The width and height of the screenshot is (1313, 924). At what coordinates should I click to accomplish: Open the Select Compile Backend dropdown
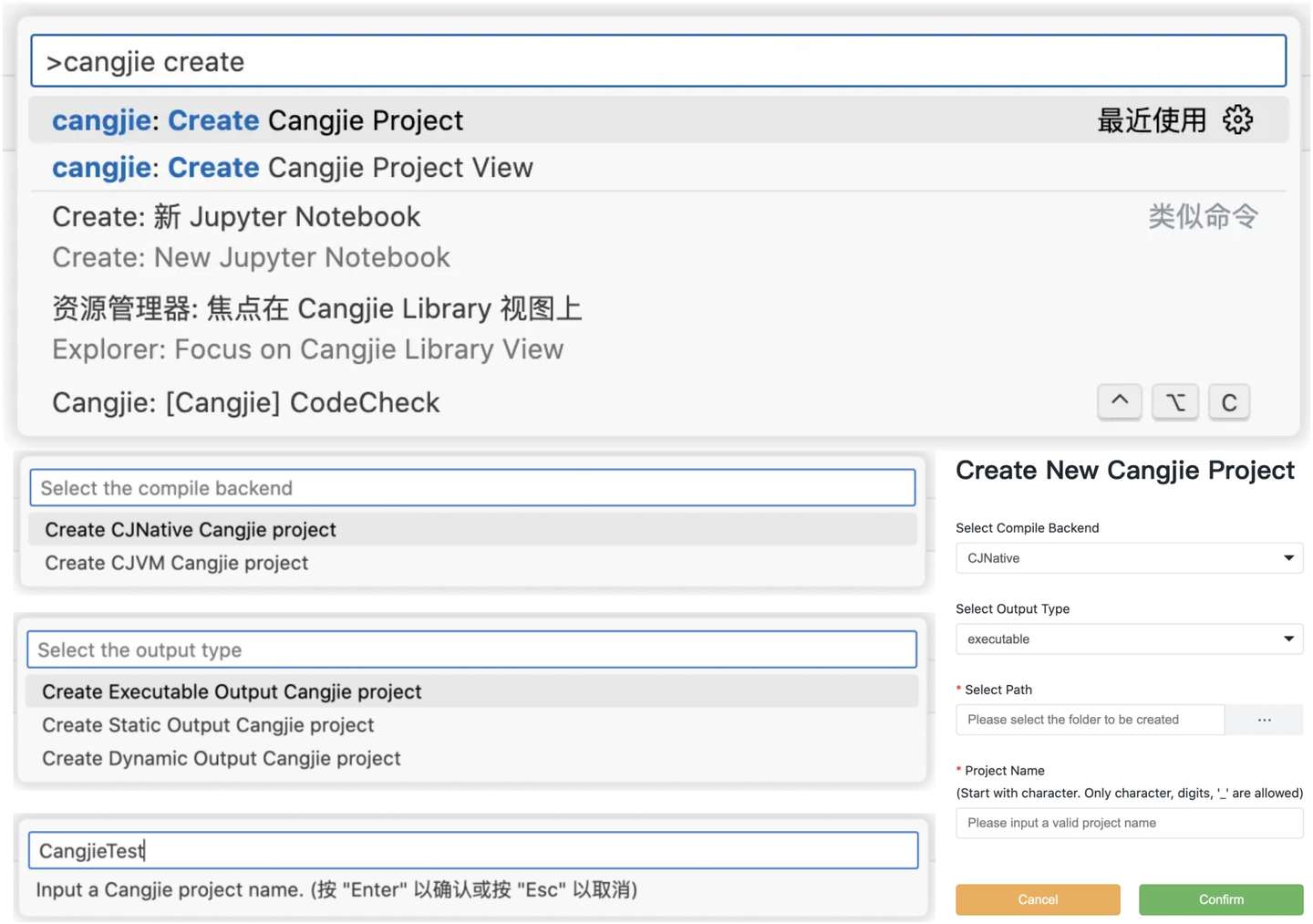(x=1129, y=558)
